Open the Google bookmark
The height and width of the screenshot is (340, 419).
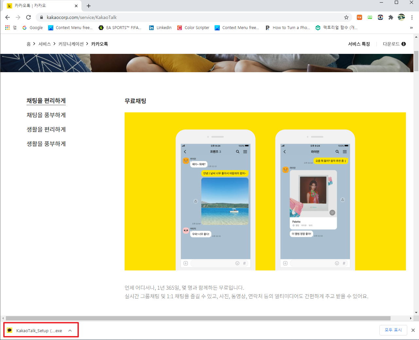tap(33, 28)
